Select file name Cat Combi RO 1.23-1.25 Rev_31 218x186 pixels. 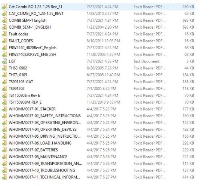coord(36,7)
